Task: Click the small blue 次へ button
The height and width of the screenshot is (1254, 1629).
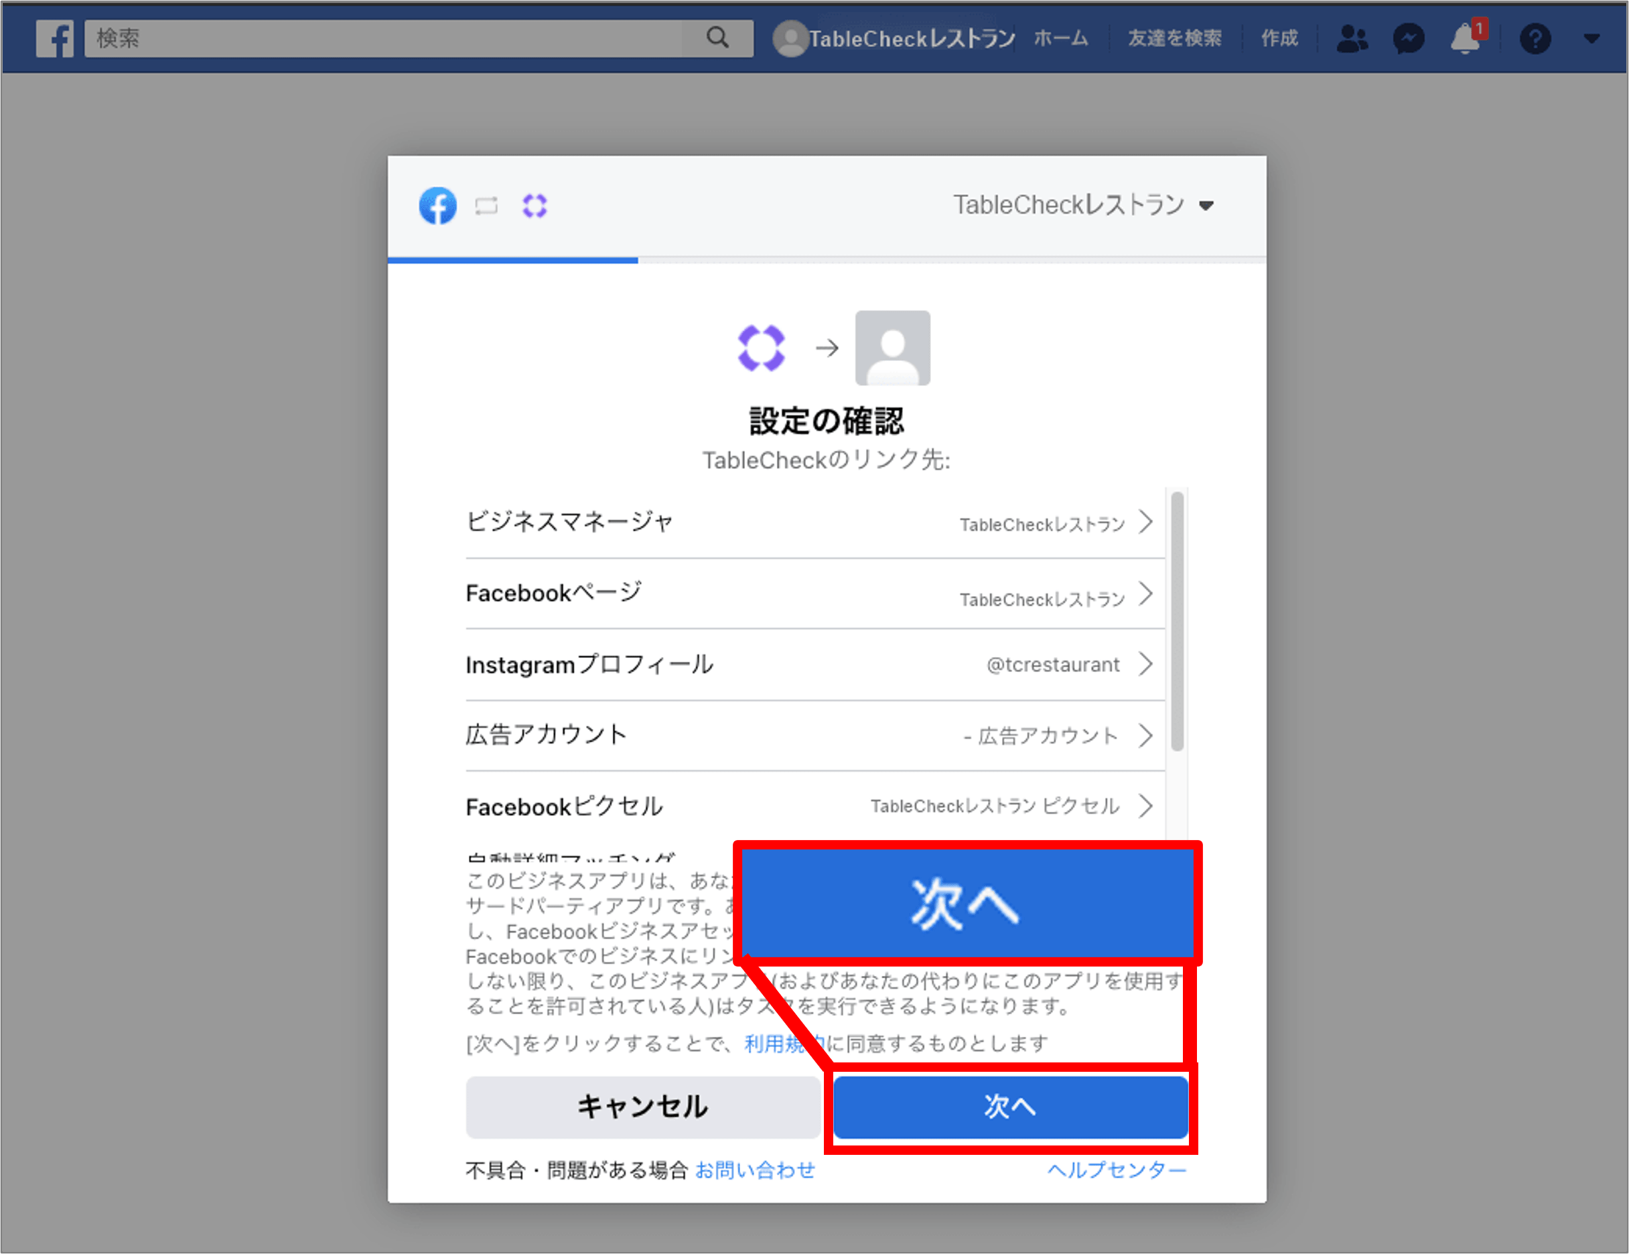Action: pyautogui.click(x=1010, y=1107)
